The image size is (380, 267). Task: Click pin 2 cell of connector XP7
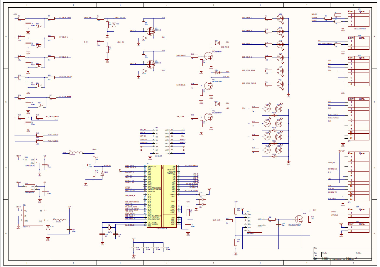pyautogui.click(x=351, y=231)
